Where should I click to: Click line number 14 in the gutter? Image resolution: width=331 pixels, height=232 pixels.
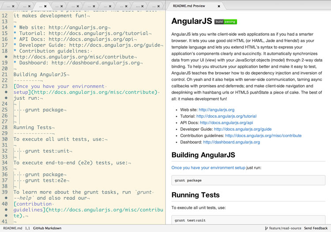(5, 27)
